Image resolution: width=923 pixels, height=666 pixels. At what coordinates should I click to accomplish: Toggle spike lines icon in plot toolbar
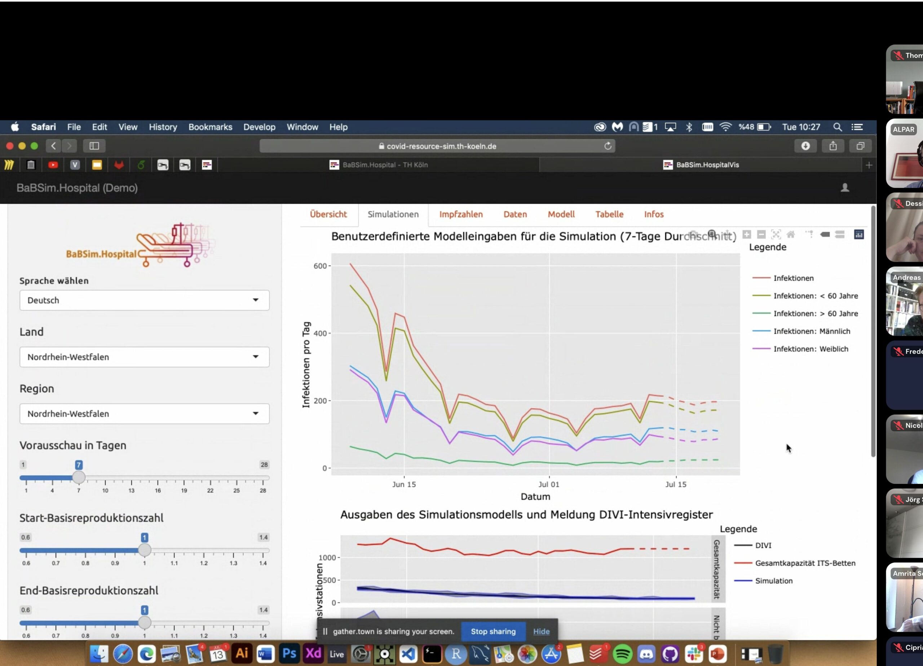[x=809, y=234]
